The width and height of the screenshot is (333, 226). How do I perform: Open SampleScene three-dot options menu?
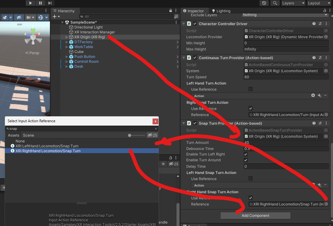(x=176, y=22)
